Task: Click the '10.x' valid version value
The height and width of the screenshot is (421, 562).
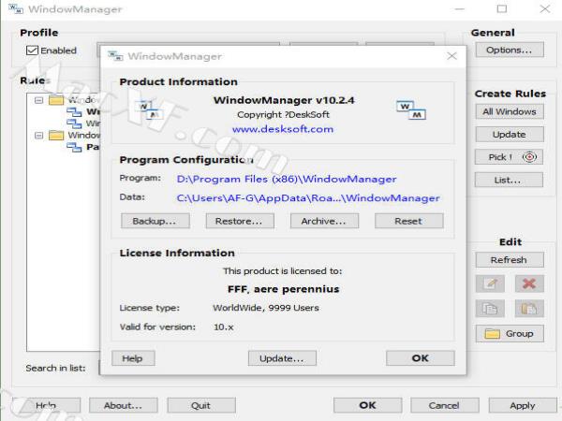Action: pyautogui.click(x=223, y=327)
